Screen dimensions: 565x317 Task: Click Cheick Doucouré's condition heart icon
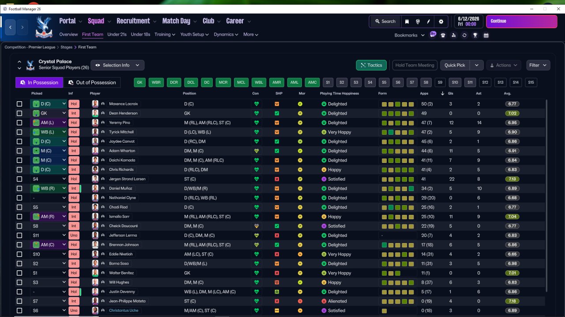256,226
